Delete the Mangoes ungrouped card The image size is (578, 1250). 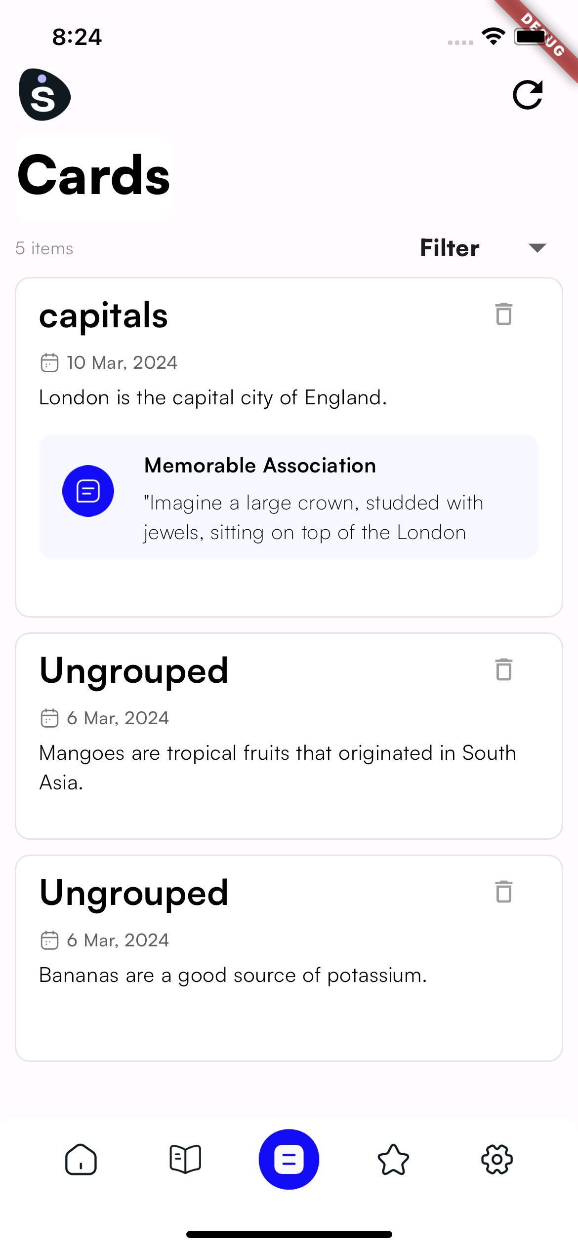pos(503,670)
